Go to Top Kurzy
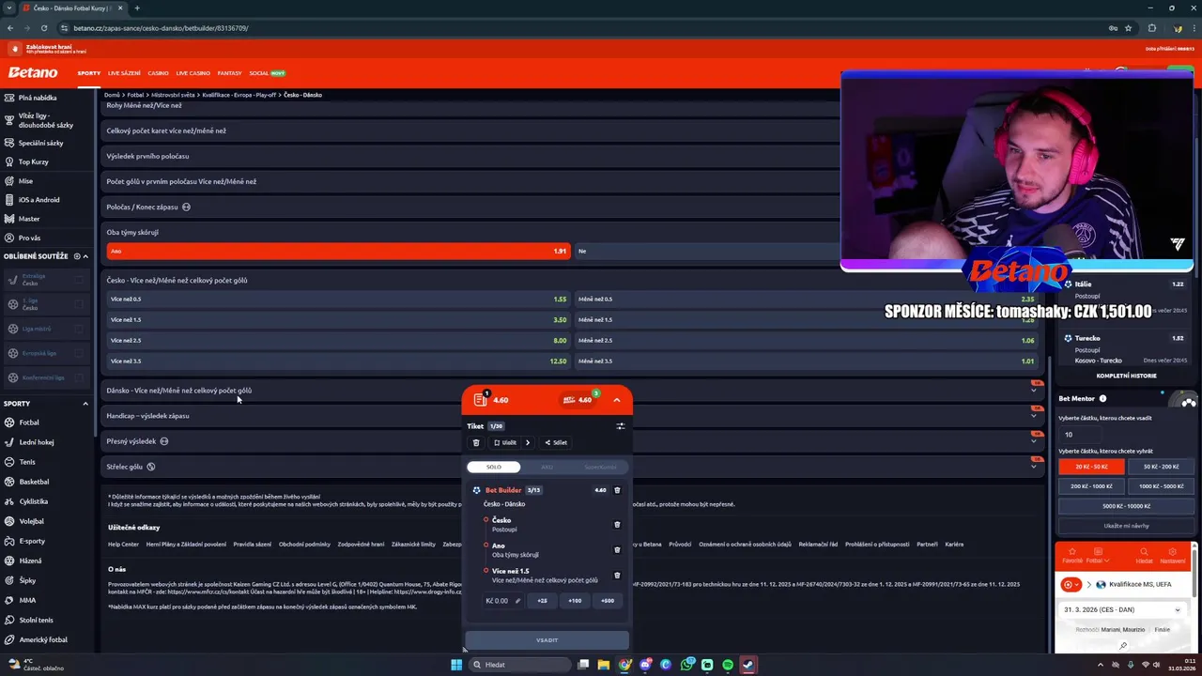The image size is (1202, 676). pos(34,161)
